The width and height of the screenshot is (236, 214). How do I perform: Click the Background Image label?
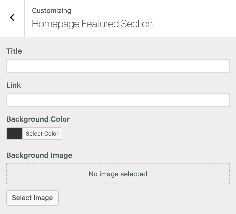[x=39, y=155]
